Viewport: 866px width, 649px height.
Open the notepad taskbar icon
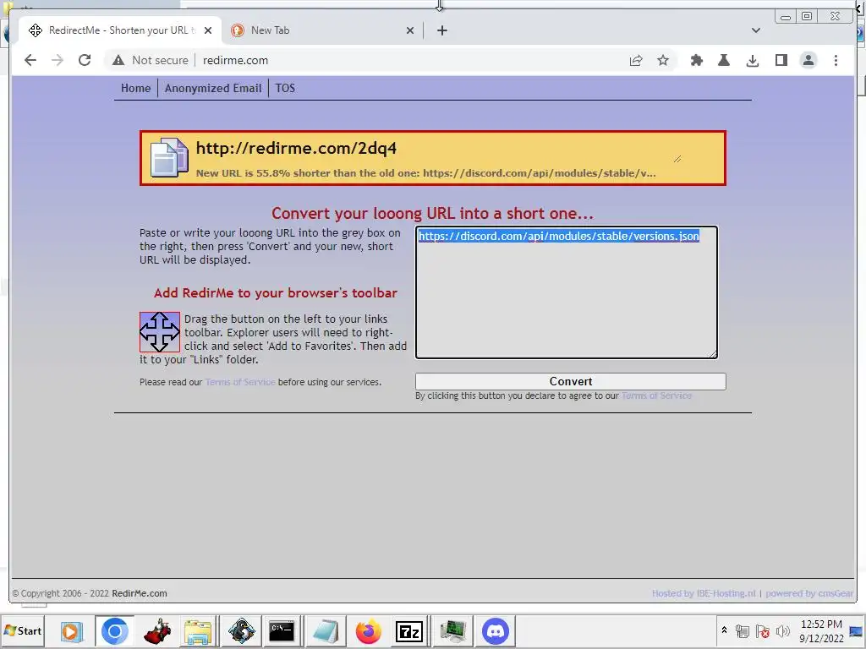click(x=326, y=630)
